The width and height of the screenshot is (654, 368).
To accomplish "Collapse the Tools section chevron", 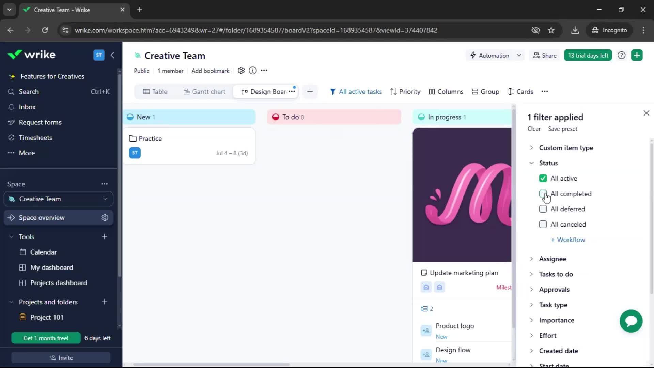I will click(11, 236).
